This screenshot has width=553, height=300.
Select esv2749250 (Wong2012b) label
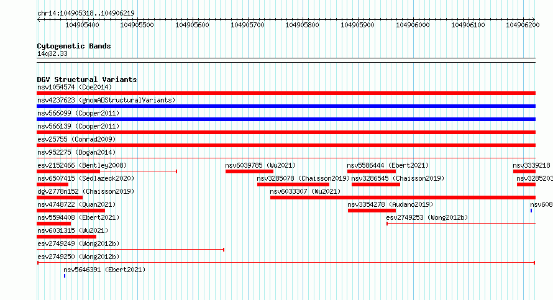(78, 257)
